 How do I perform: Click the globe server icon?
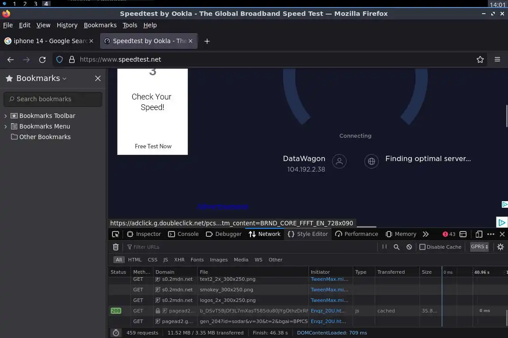click(x=371, y=161)
